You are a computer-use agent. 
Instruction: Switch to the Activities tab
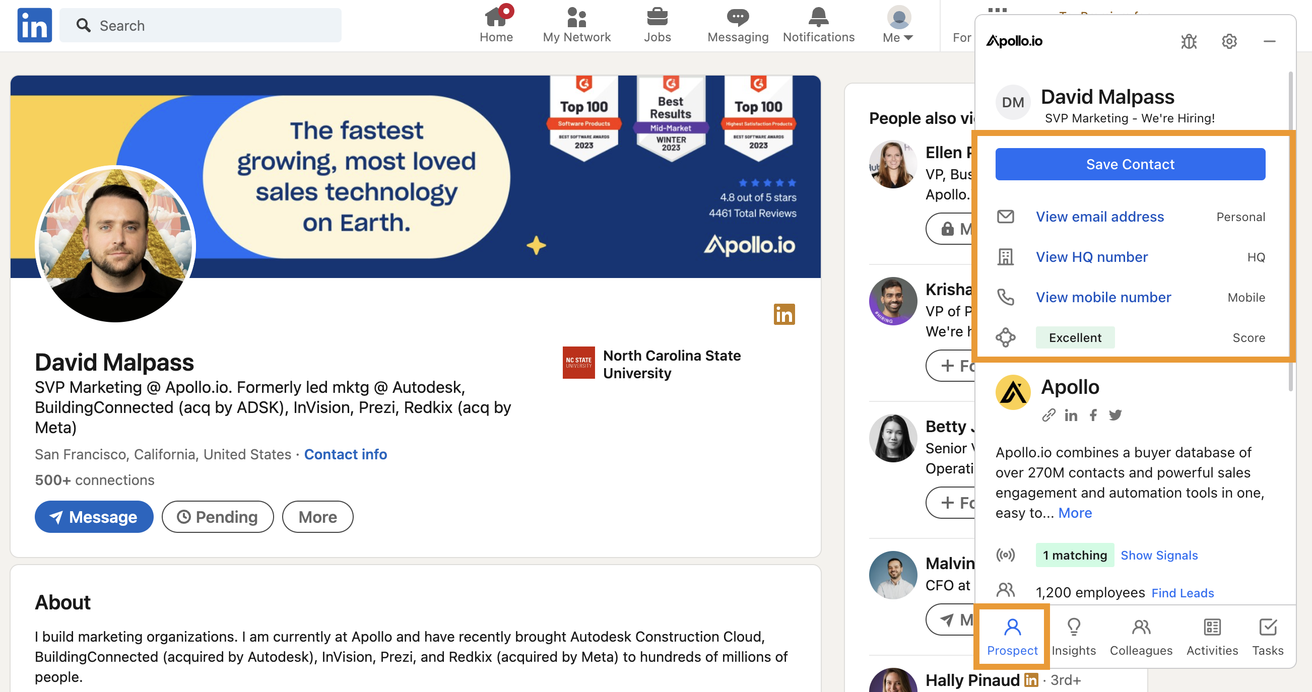[1212, 637]
